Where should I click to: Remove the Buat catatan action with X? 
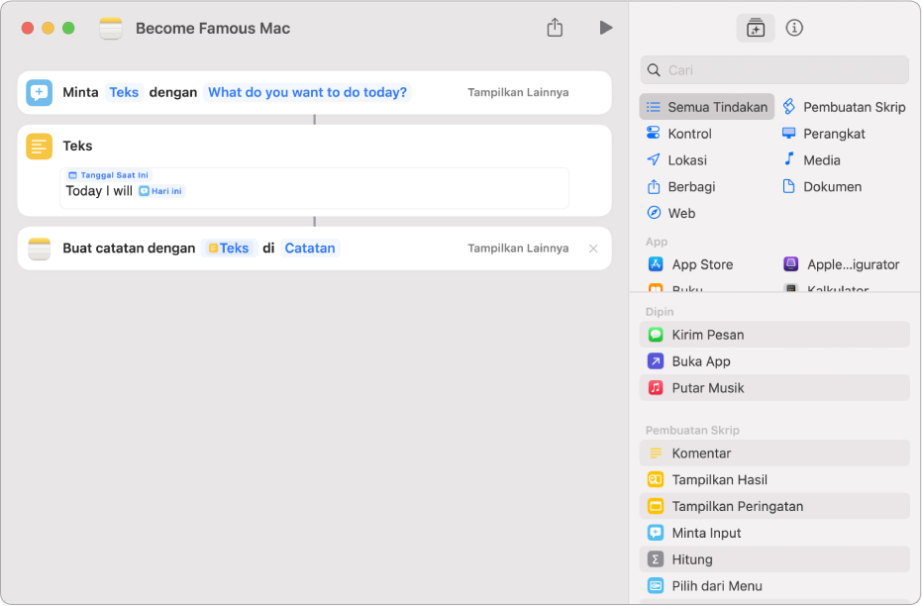tap(593, 249)
